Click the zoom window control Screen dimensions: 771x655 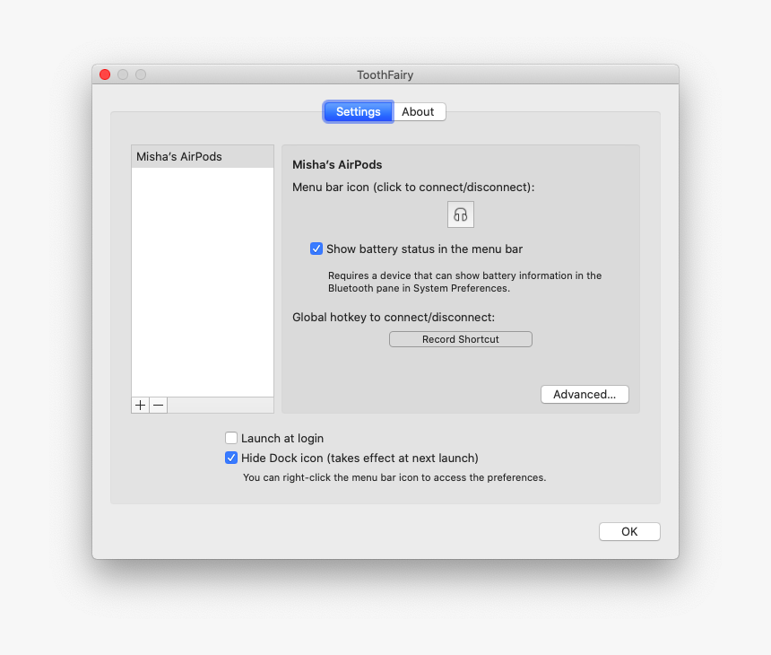141,74
